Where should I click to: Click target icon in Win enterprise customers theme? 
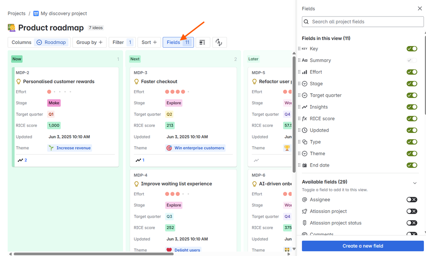coord(169,148)
